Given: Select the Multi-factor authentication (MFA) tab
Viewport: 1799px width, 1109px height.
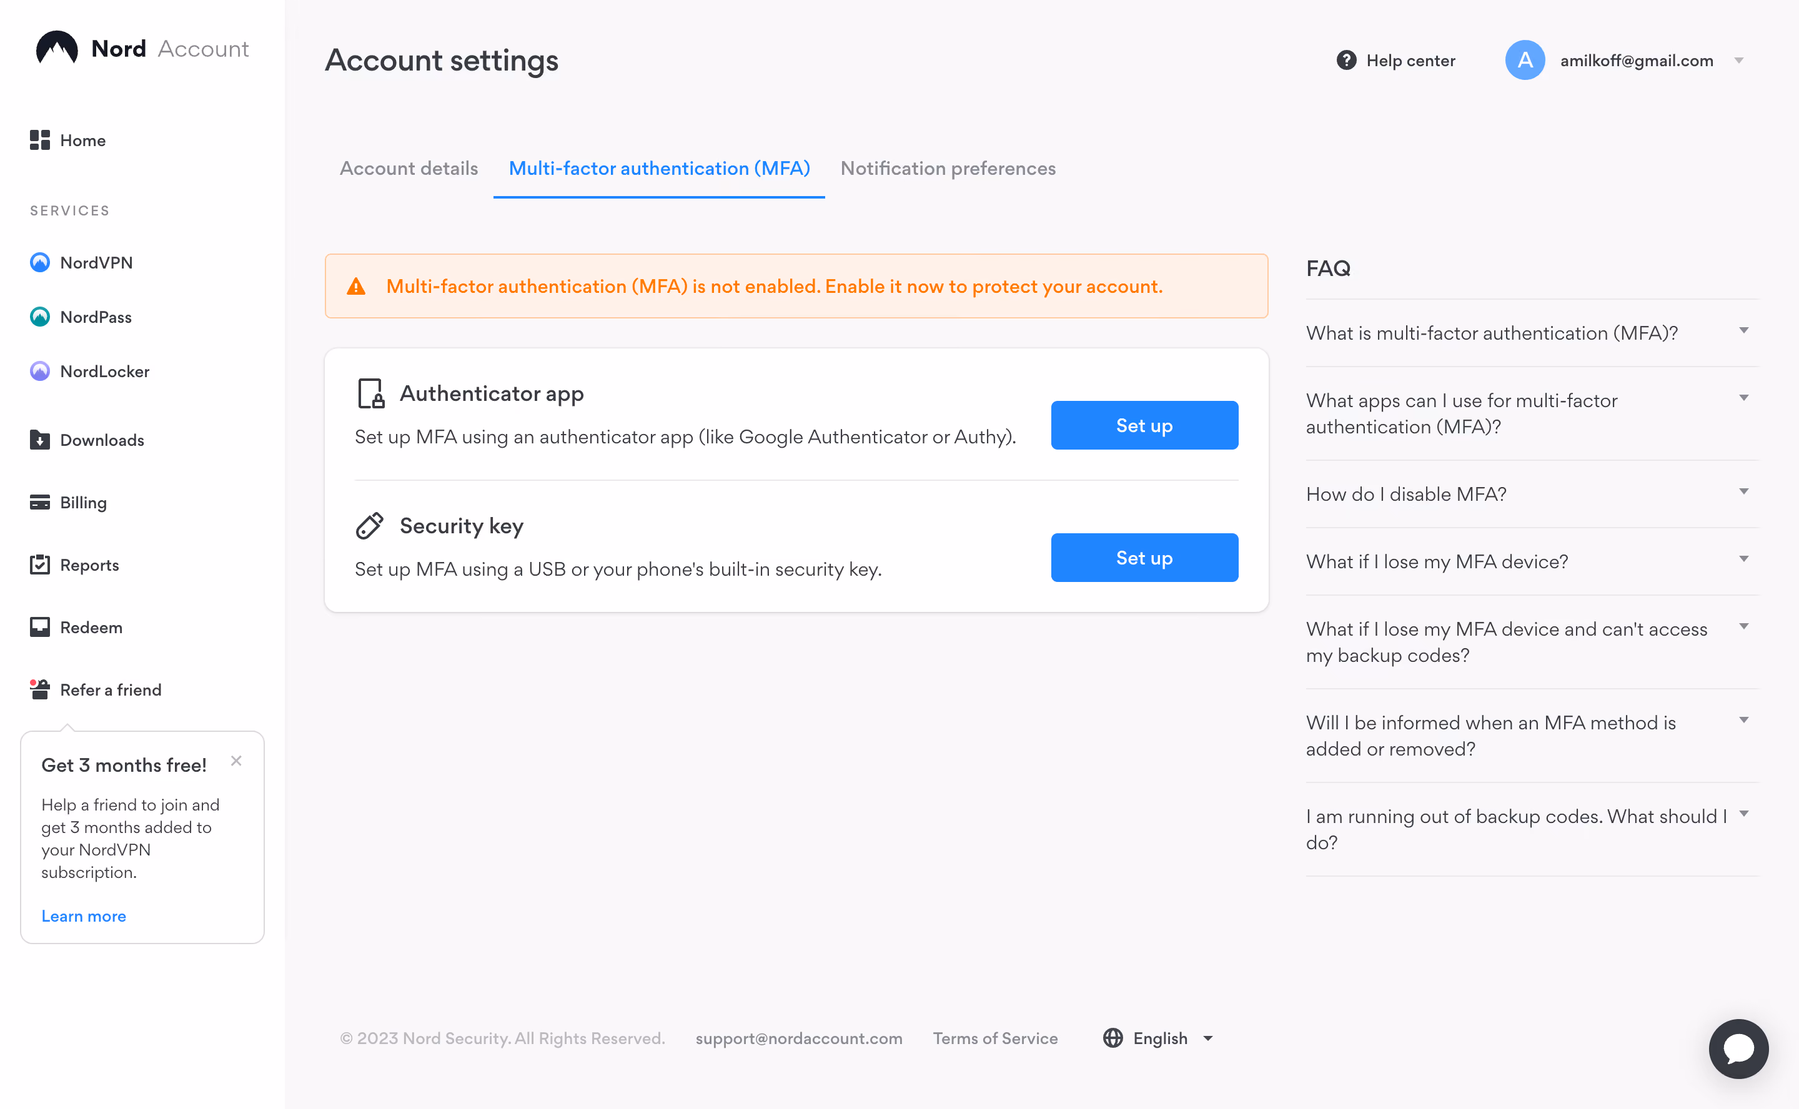Looking at the screenshot, I should click(659, 169).
